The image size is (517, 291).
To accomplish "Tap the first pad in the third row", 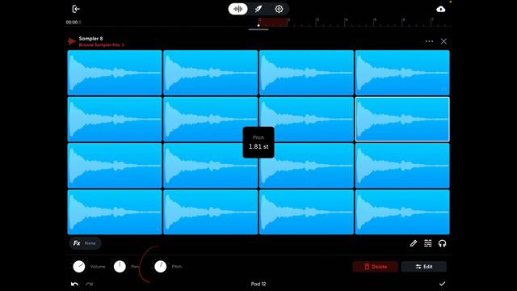I will tap(115, 166).
